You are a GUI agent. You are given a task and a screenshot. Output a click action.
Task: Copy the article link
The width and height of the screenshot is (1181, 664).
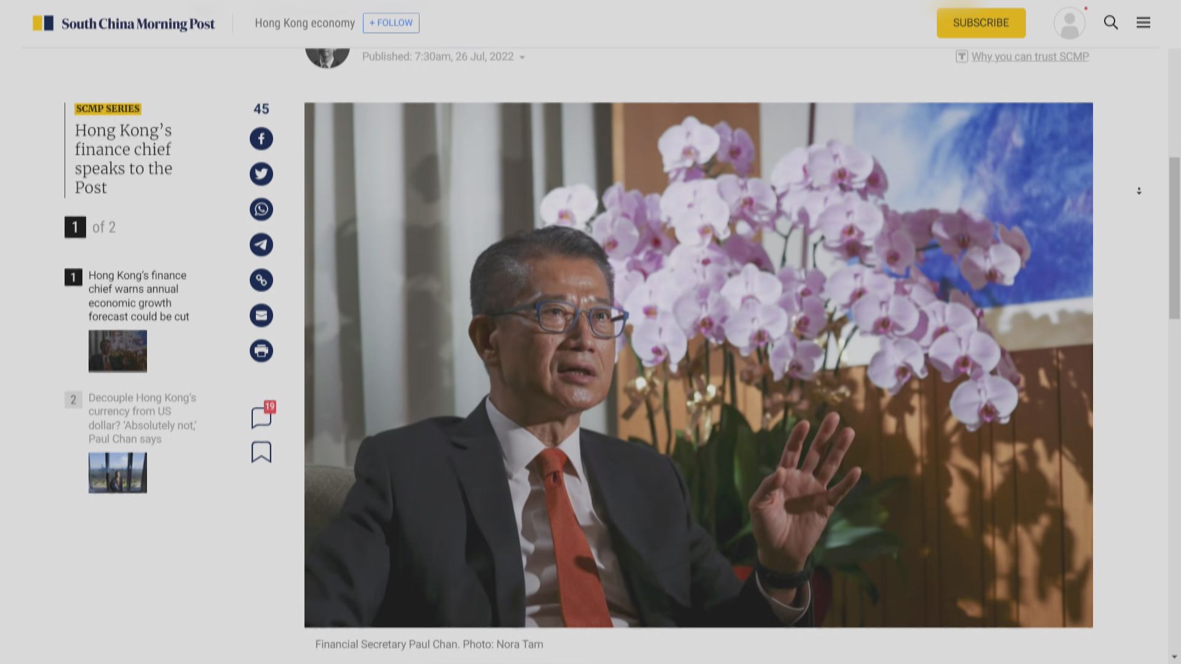tap(261, 280)
